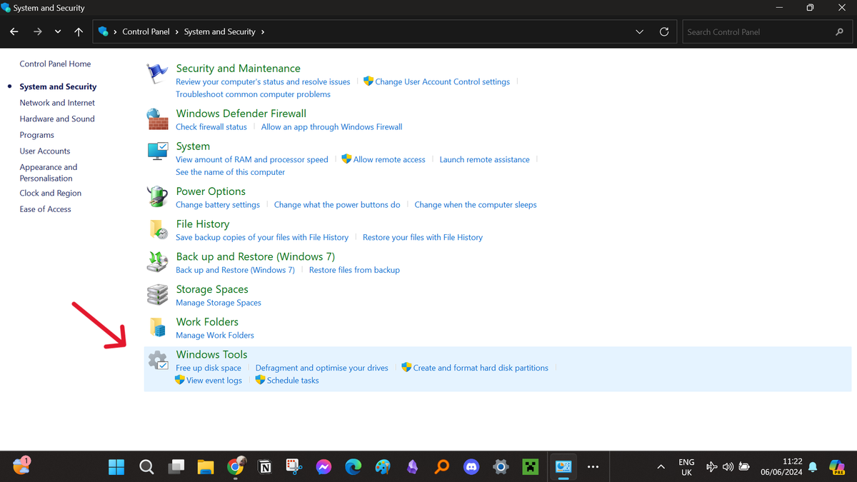Click the Back up and Restore drive icon
Screen dimensions: 857x482
pos(157,262)
